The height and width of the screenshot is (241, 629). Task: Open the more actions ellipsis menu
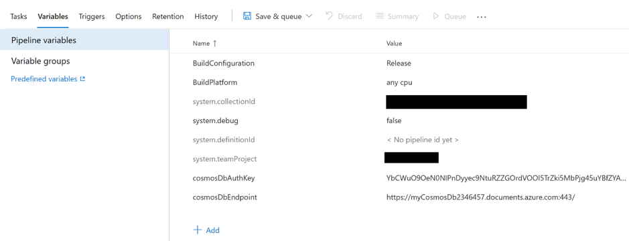[x=482, y=17]
